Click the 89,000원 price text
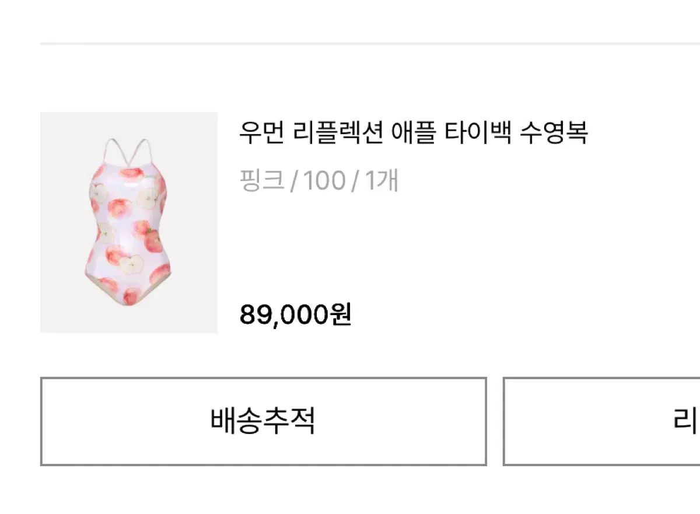Screen dimensions: 700x514 (x=295, y=315)
